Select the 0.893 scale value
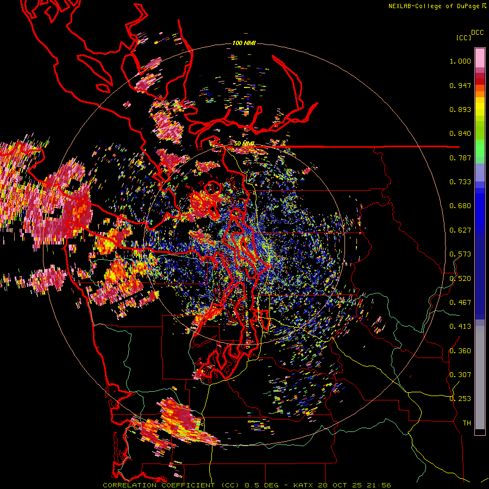The height and width of the screenshot is (489, 489). point(460,109)
